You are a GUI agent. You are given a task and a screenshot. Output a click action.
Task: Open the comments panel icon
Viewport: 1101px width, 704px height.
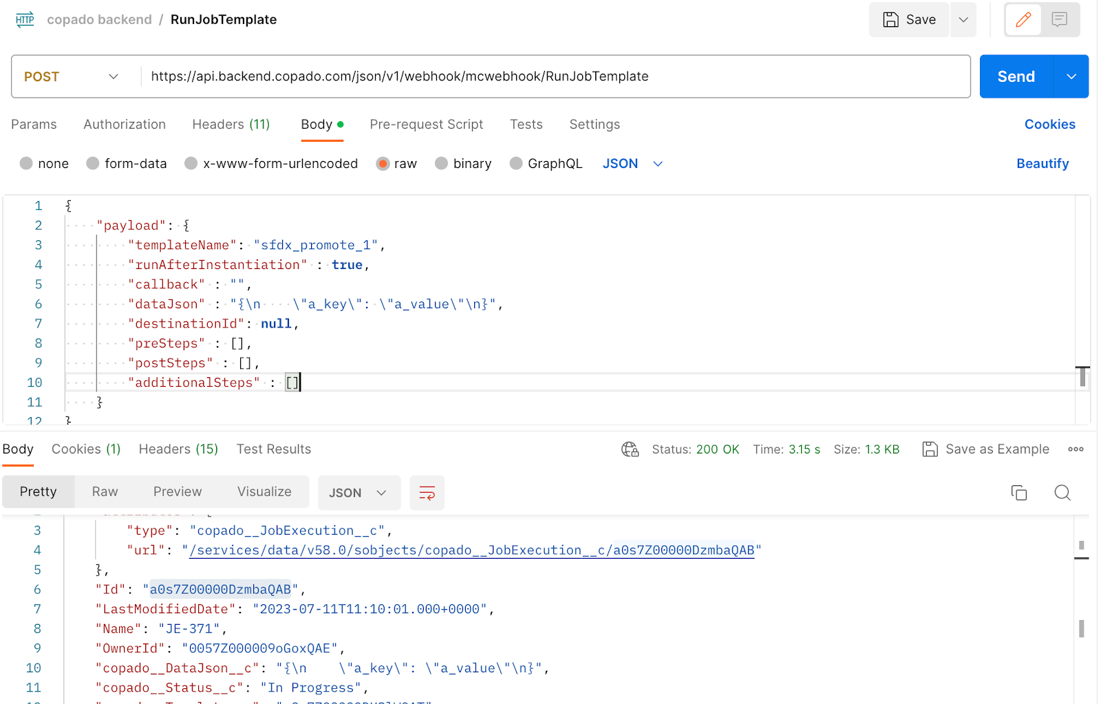1060,19
